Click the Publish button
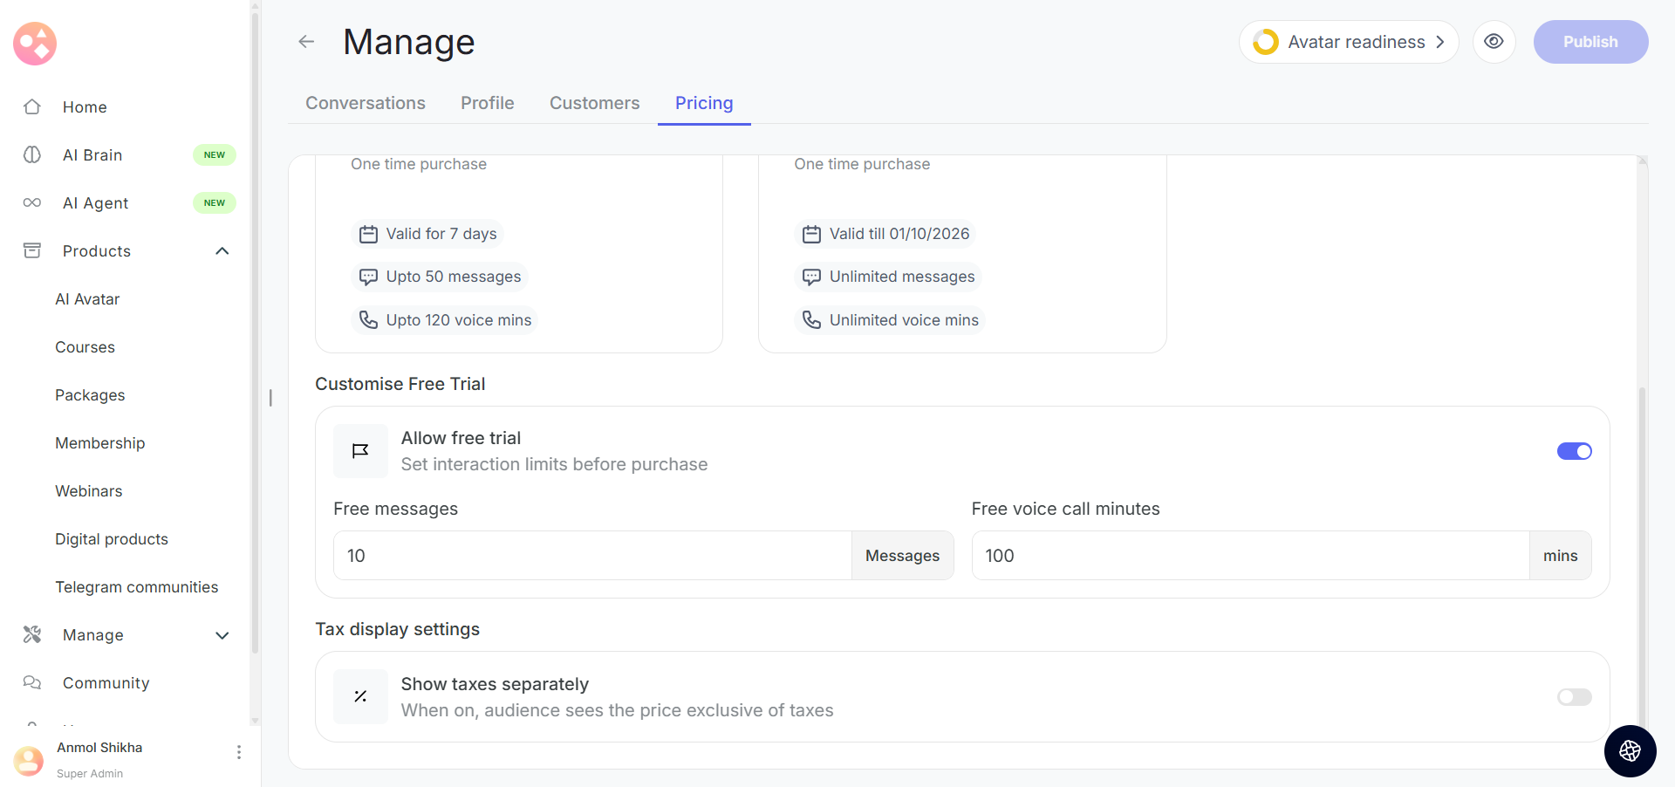The height and width of the screenshot is (787, 1675). [1590, 42]
